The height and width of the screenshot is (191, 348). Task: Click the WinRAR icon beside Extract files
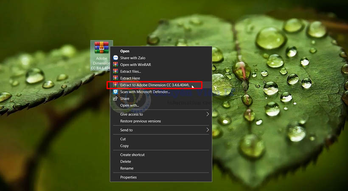(115, 71)
